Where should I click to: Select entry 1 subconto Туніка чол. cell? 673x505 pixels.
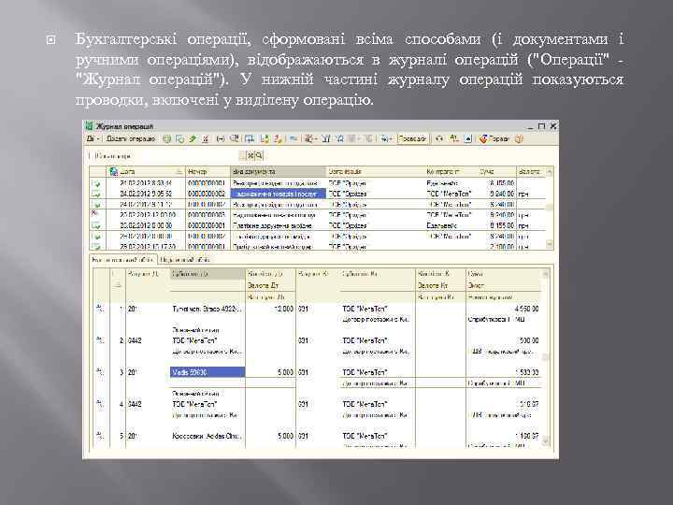pyautogui.click(x=208, y=309)
